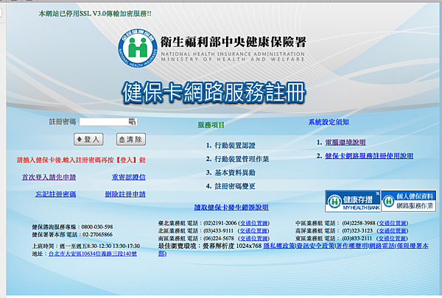This screenshot has height=298, width=442.
Task: Click the 健保卡網路服務註冊 title banner
Action: click(x=214, y=93)
